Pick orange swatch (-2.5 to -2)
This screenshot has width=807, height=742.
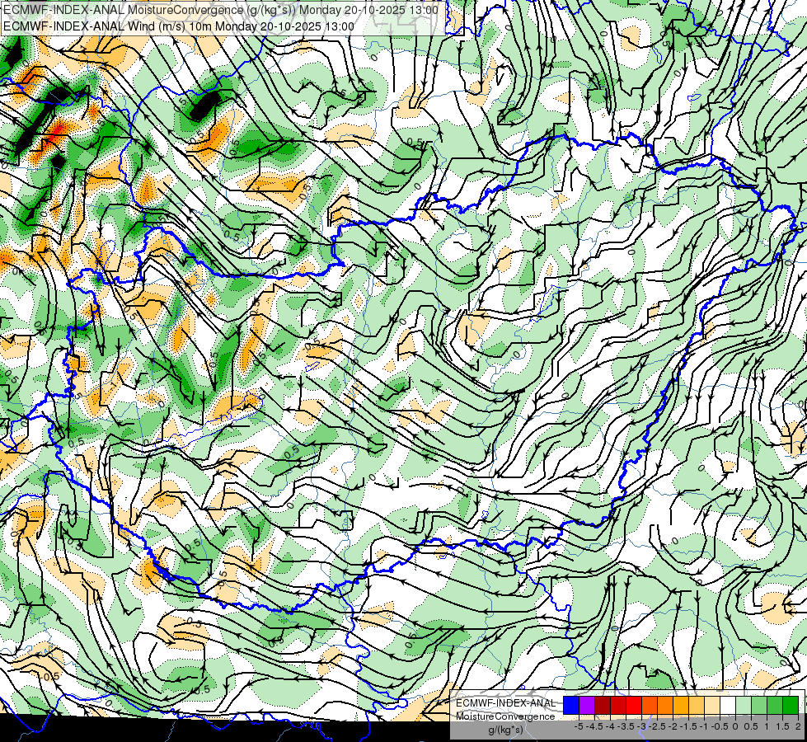[665, 706]
